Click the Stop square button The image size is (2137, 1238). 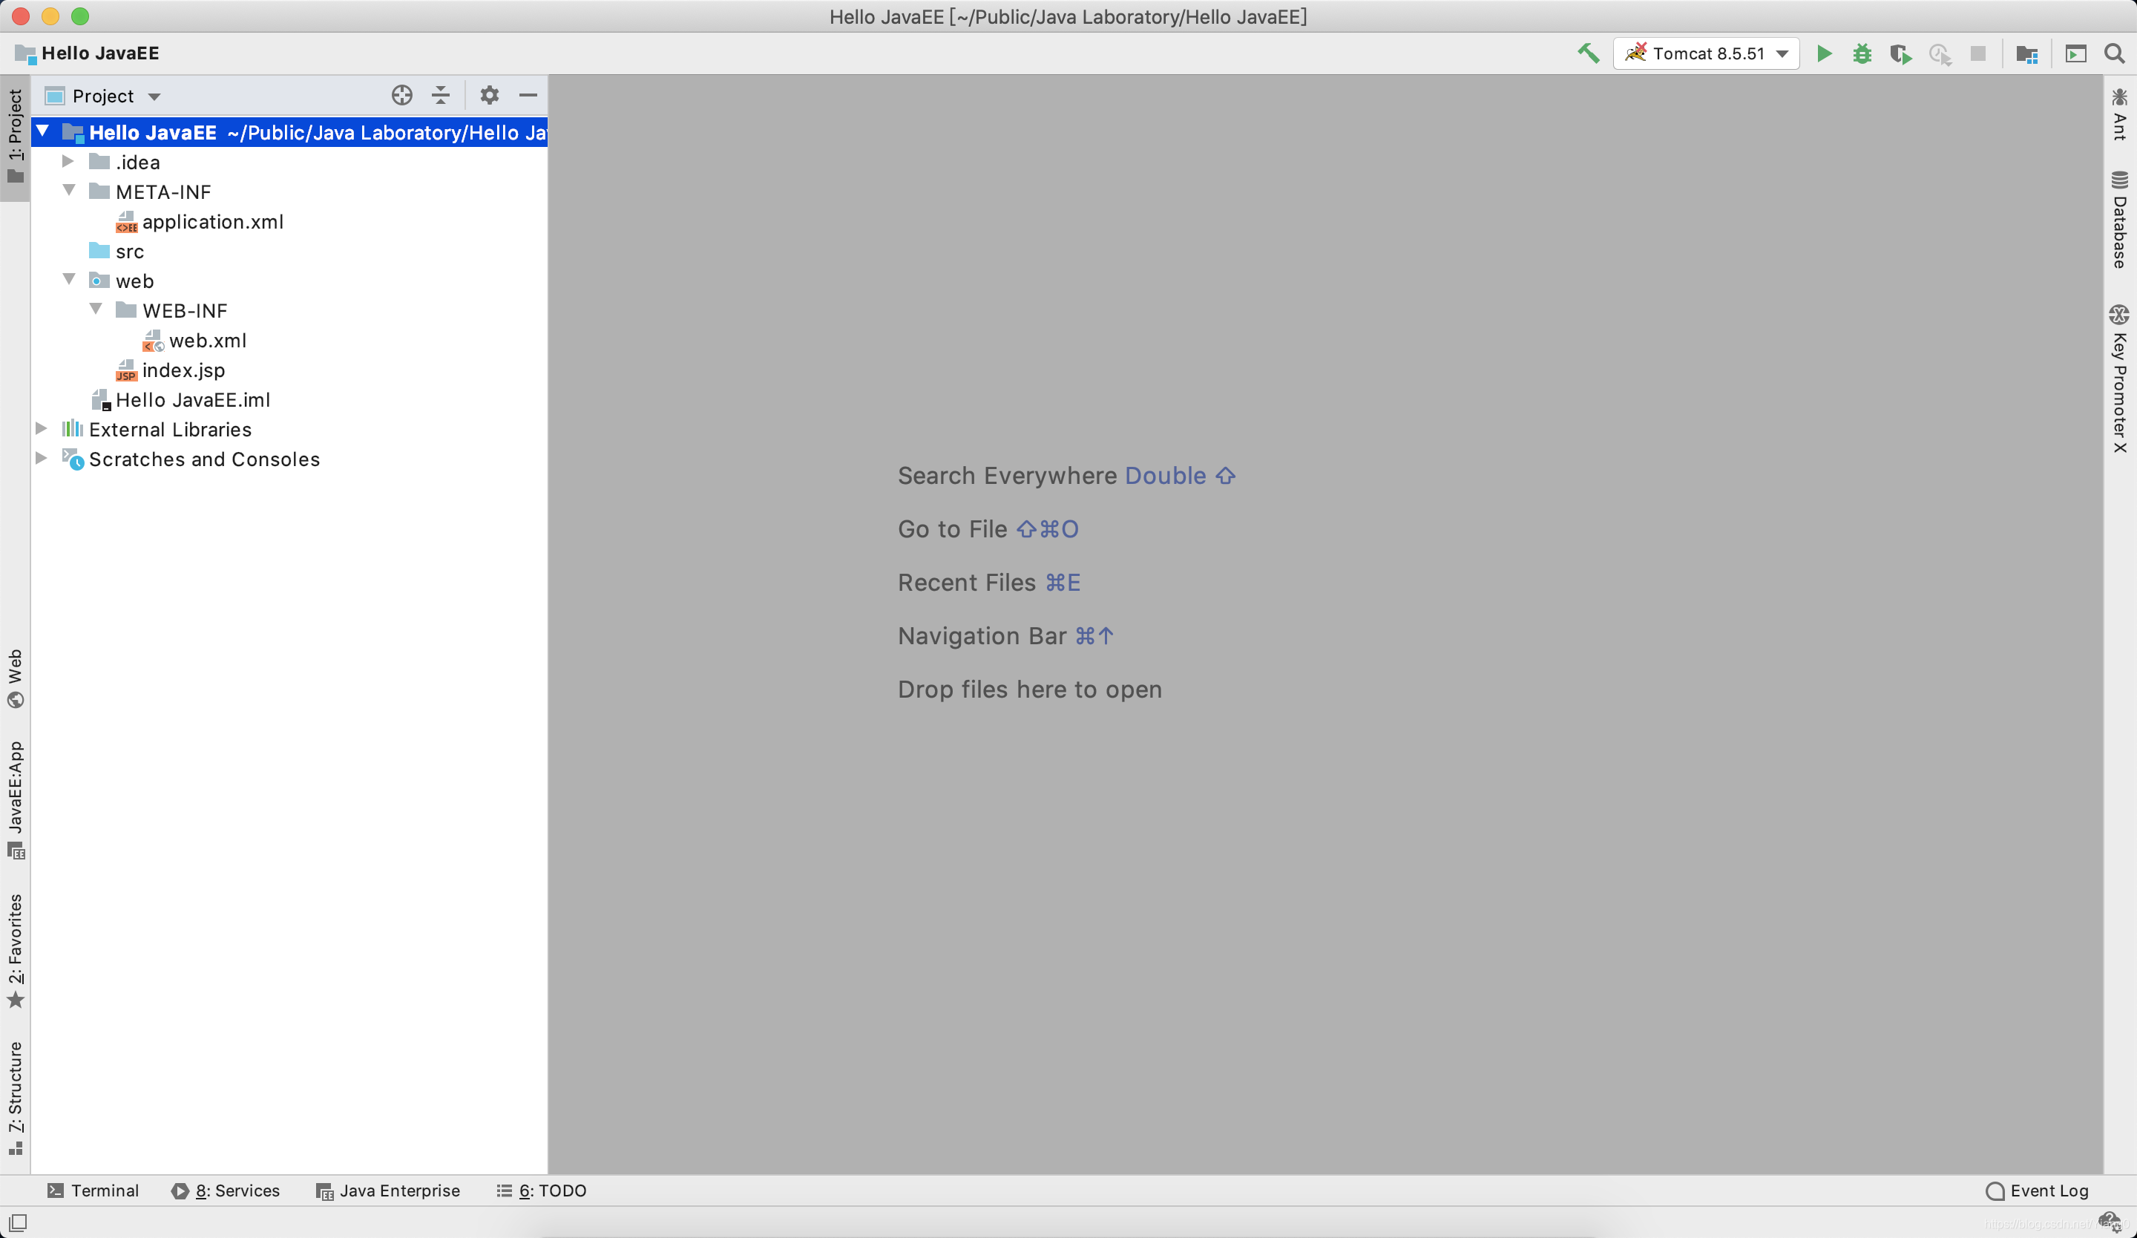(1977, 53)
